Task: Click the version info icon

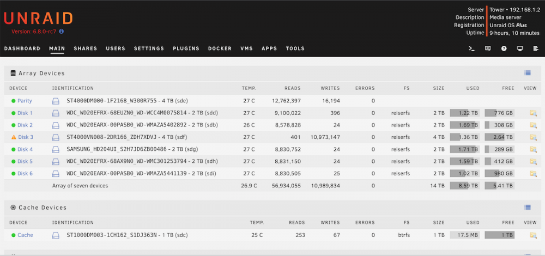Action: pos(61,31)
